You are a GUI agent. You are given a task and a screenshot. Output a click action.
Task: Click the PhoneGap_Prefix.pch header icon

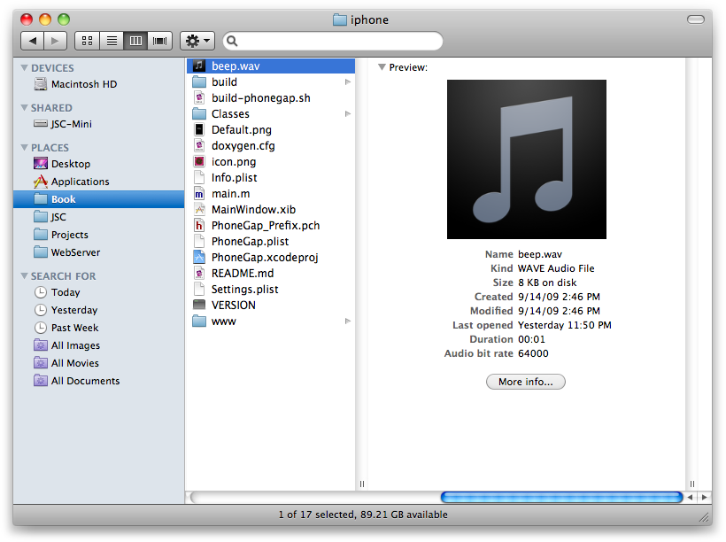199,225
